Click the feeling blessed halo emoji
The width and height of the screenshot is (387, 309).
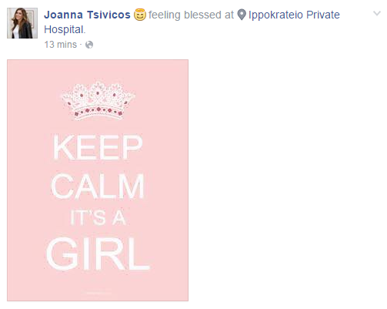tap(140, 15)
